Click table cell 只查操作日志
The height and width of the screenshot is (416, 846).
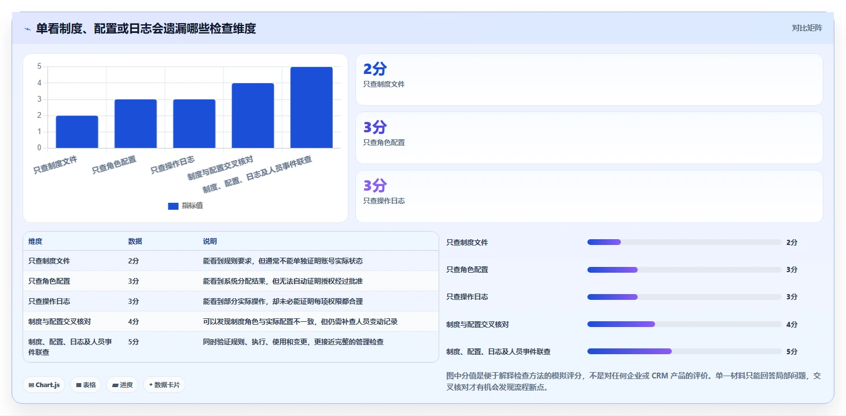(x=49, y=302)
